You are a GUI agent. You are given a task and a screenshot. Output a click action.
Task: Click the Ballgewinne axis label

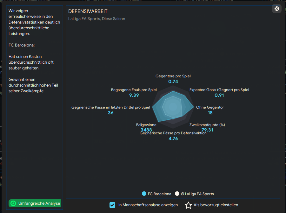[x=146, y=125]
